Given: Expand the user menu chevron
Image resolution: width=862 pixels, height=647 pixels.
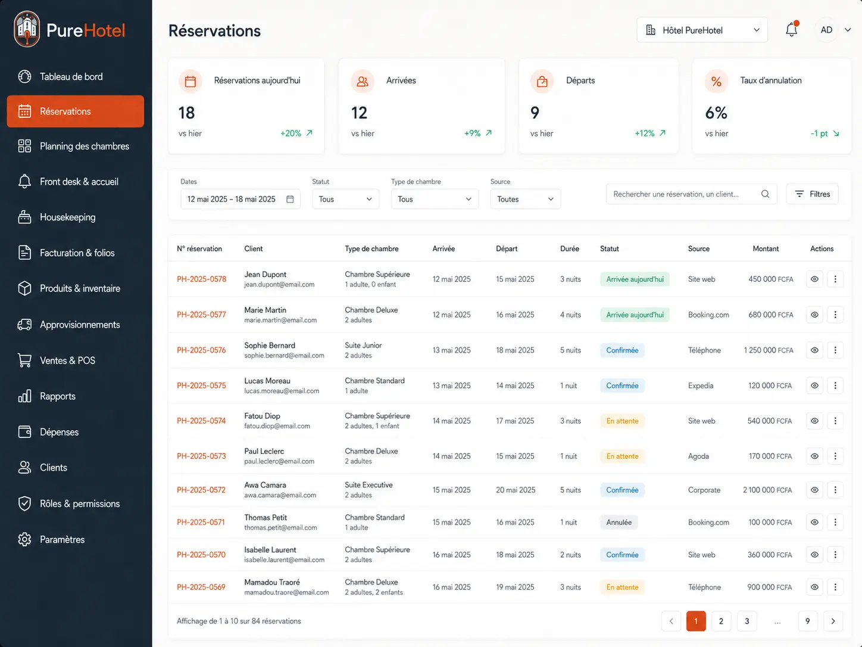Looking at the screenshot, I should coord(848,30).
